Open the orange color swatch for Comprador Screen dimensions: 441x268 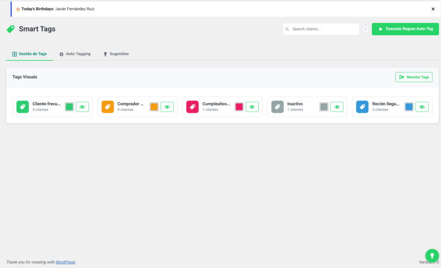click(154, 107)
